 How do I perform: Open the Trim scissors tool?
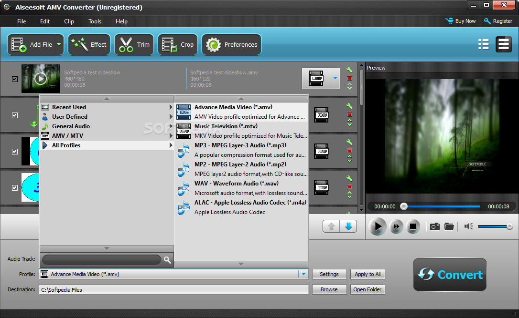coord(134,45)
